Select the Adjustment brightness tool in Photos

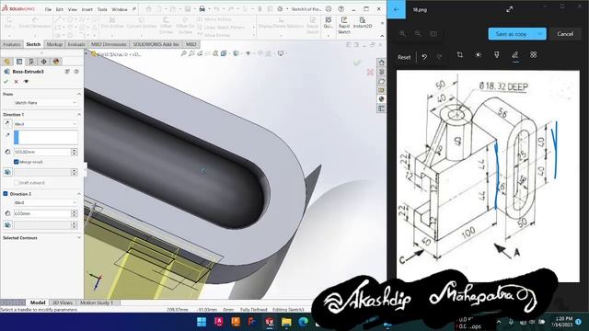tap(479, 55)
